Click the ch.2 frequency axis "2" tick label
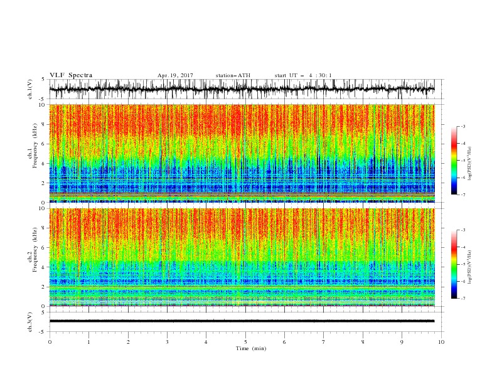 coord(44,287)
